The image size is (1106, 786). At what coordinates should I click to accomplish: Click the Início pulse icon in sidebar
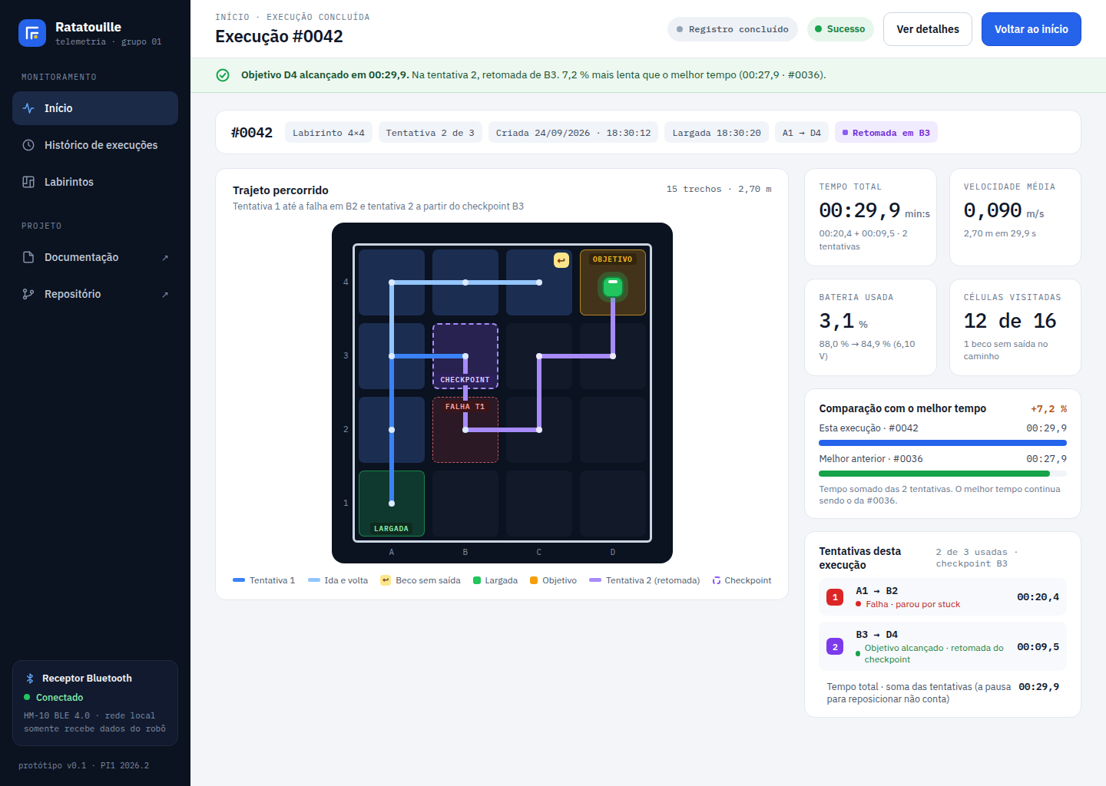pyautogui.click(x=28, y=108)
